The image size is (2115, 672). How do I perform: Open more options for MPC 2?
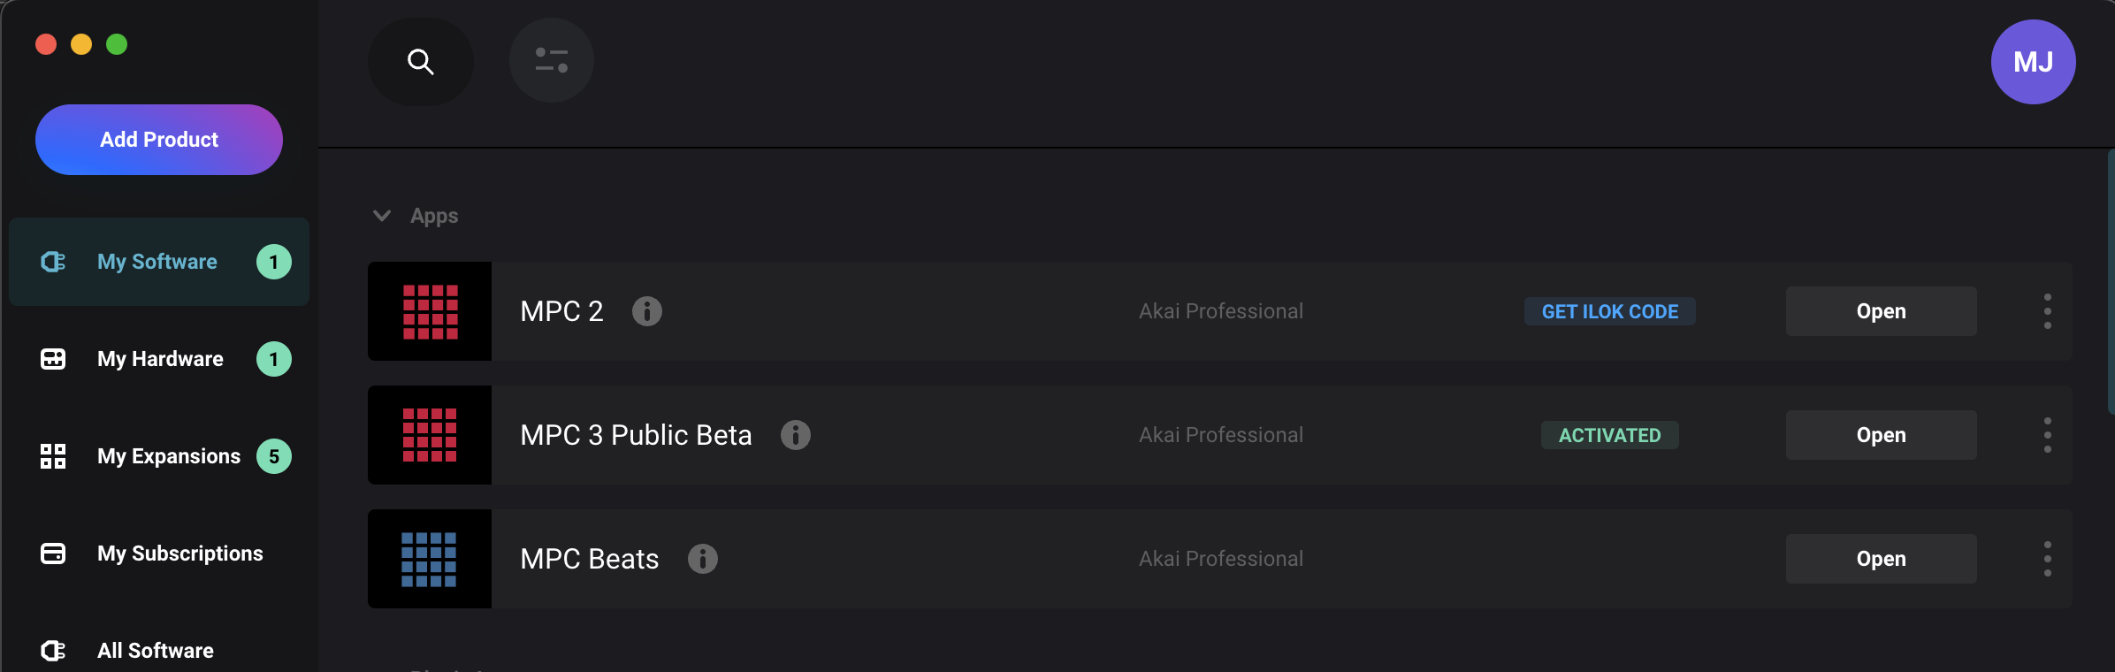[x=2048, y=311]
